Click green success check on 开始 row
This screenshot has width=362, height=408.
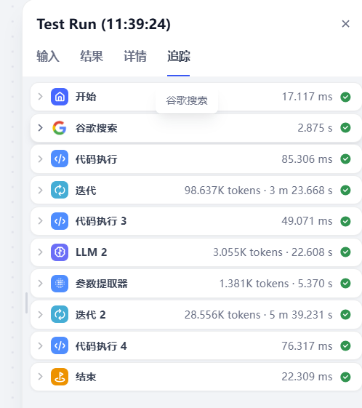point(345,97)
